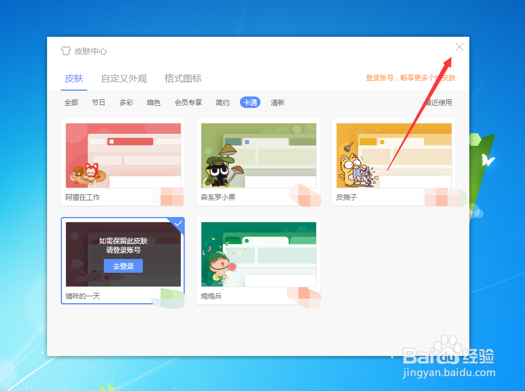Click the 去登录 button
The width and height of the screenshot is (525, 391).
[123, 266]
